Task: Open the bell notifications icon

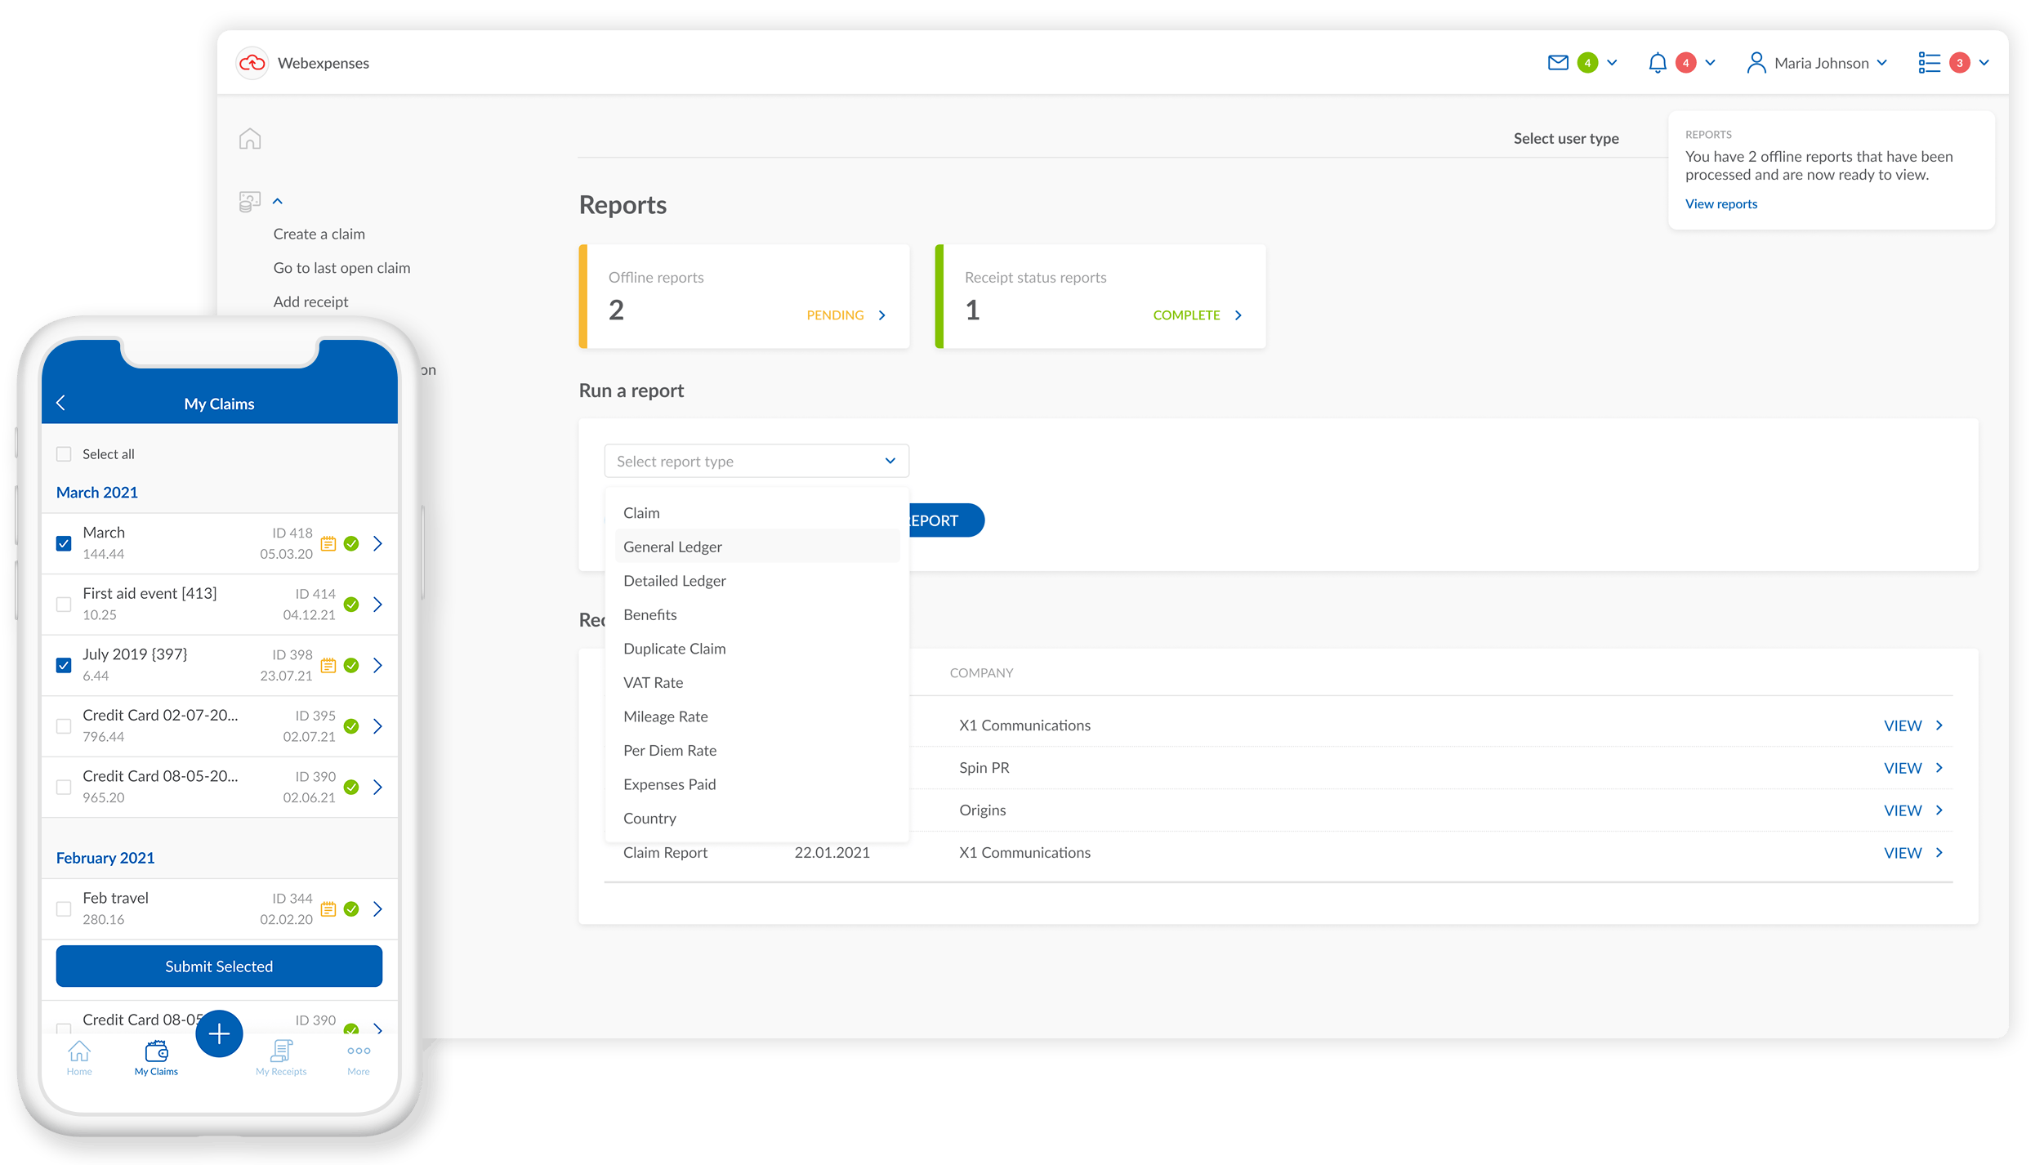Action: tap(1657, 63)
